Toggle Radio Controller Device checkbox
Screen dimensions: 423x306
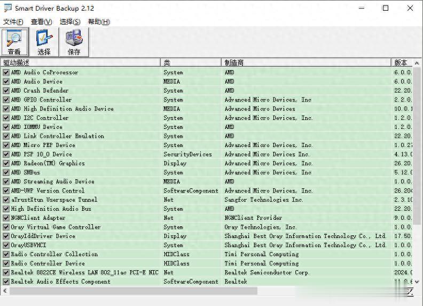(6, 263)
